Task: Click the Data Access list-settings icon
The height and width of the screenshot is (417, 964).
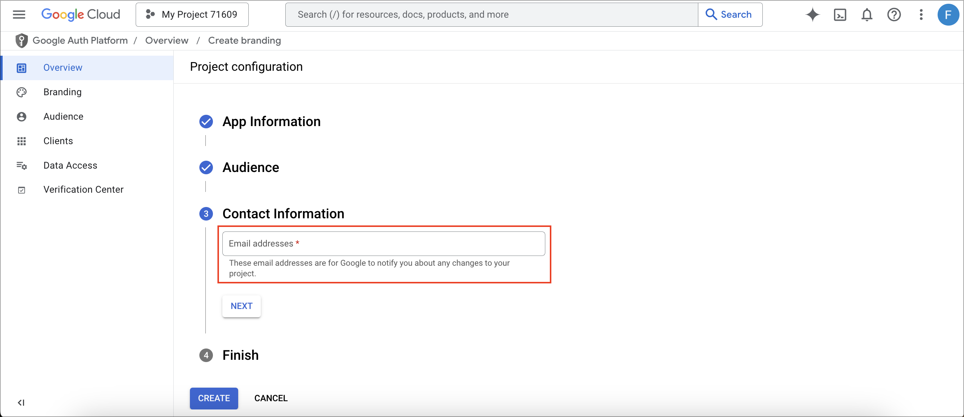Action: [21, 166]
